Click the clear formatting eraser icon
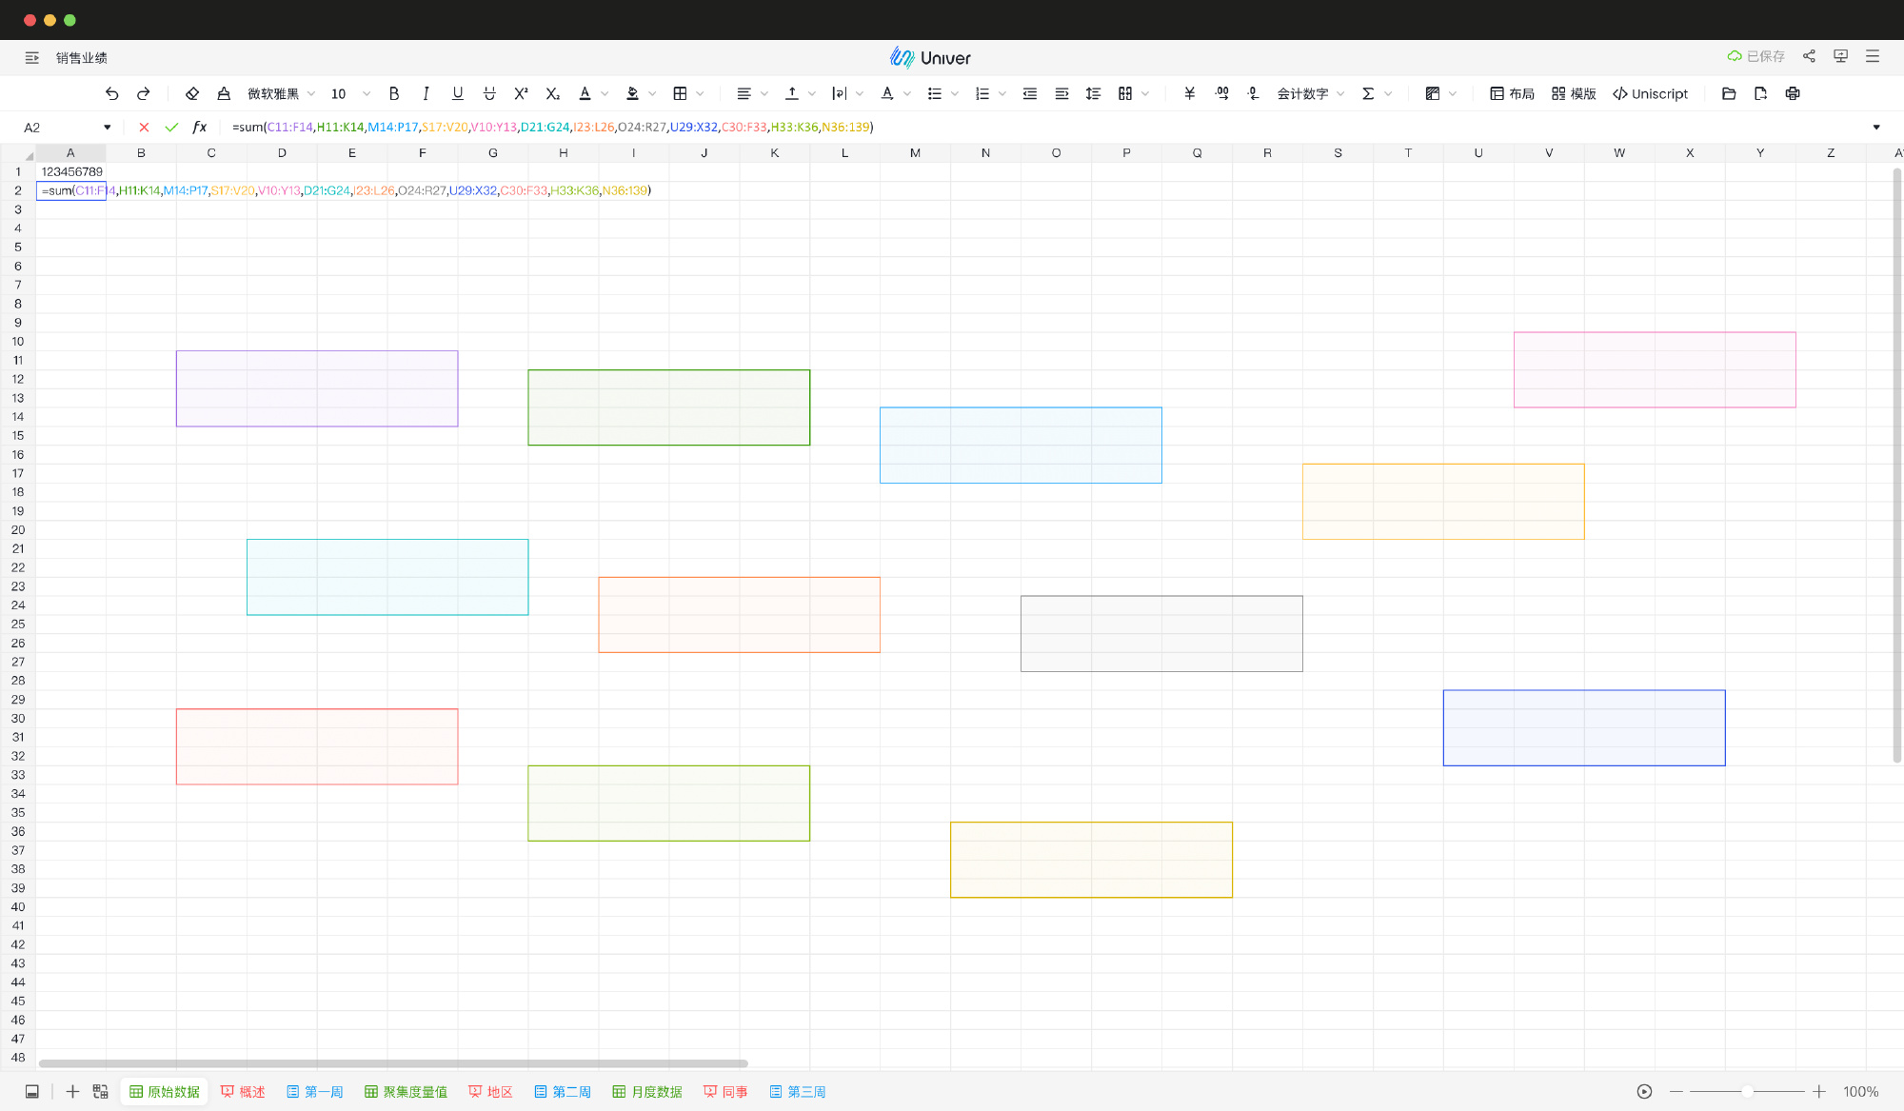The height and width of the screenshot is (1111, 1904). [x=191, y=93]
